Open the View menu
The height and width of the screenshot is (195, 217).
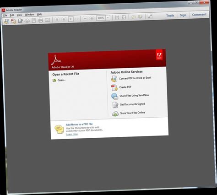tap(19, 15)
